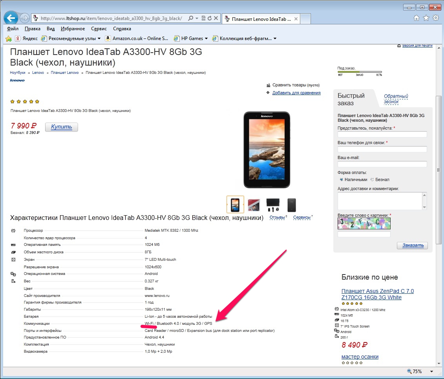Click the delivery address textarea

coord(380,201)
